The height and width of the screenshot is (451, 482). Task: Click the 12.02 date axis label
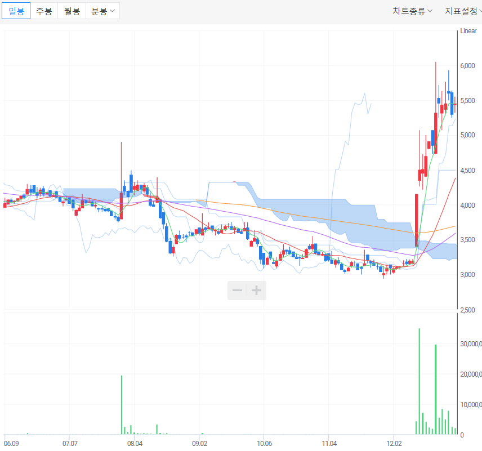(394, 443)
